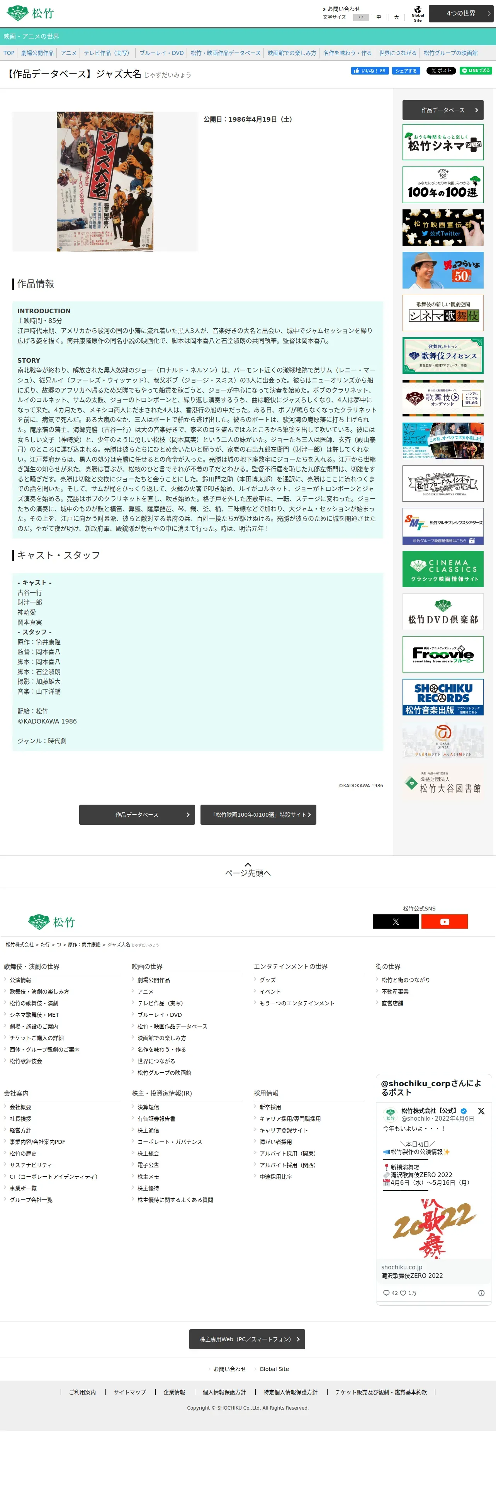
Task: Open footer 個人情報保護方針 link
Action: pos(224,1392)
